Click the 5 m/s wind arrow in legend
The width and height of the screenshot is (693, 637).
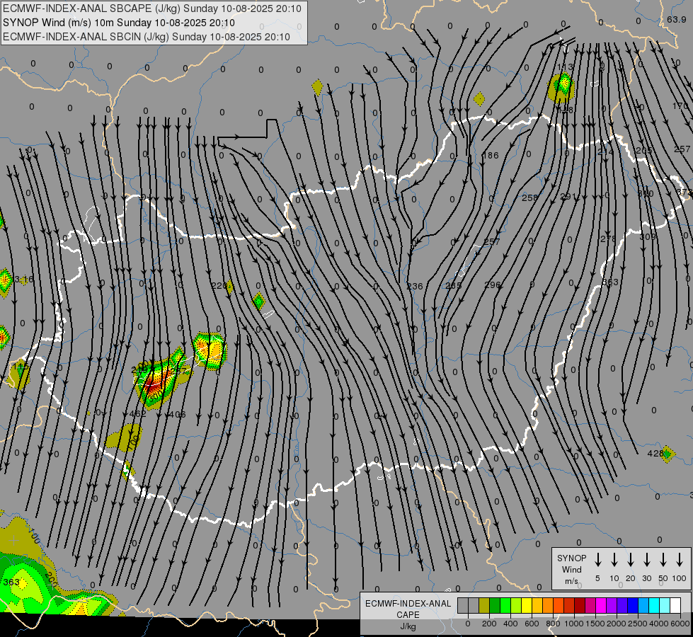click(x=597, y=559)
